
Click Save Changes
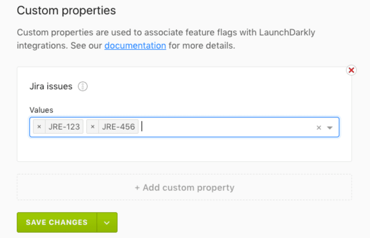(x=56, y=222)
